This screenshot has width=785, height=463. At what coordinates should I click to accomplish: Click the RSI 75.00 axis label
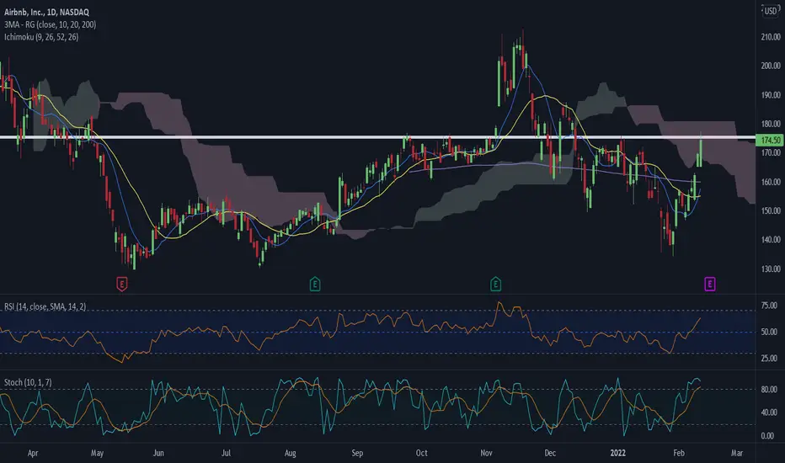click(769, 306)
